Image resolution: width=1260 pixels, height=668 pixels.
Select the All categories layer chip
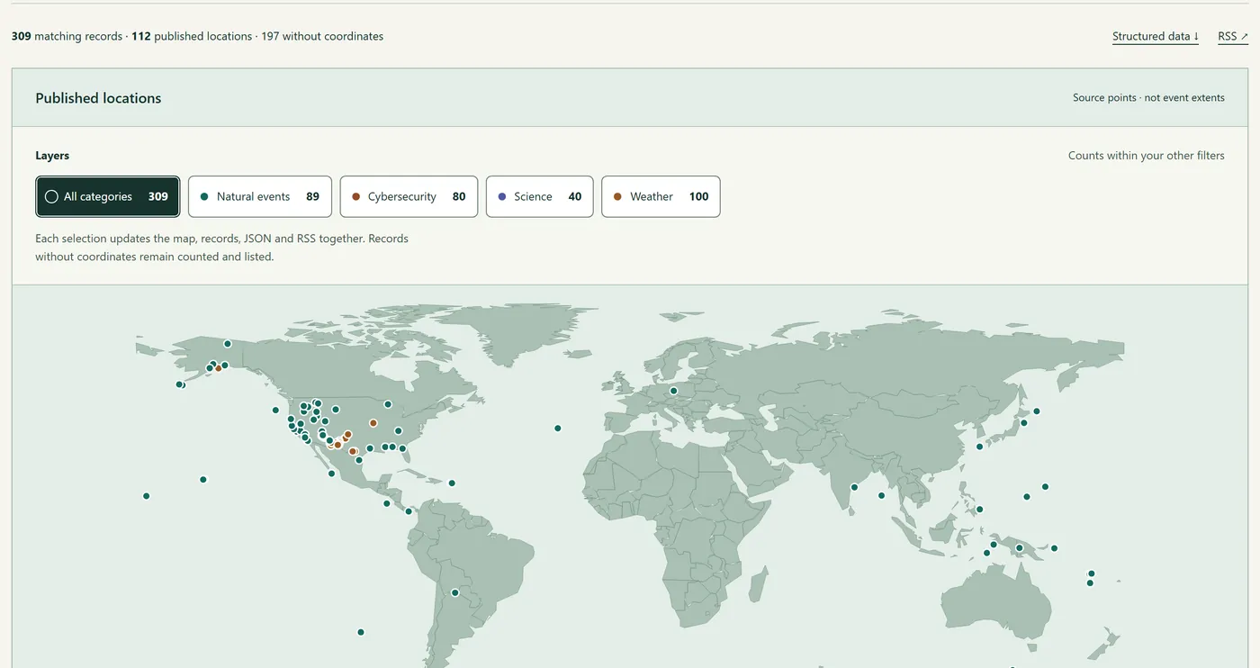tap(108, 196)
